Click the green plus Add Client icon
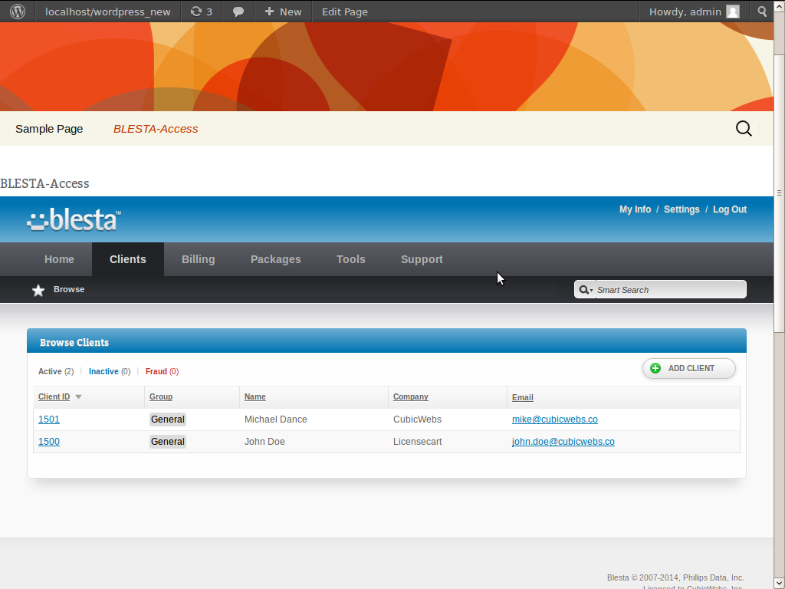This screenshot has width=785, height=589. pos(655,368)
